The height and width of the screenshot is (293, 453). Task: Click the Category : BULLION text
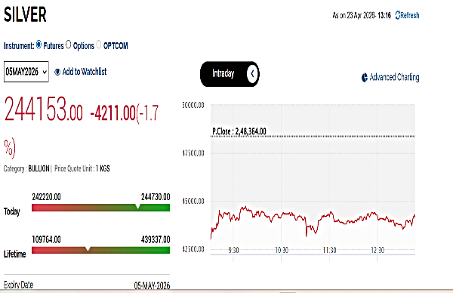(x=26, y=168)
